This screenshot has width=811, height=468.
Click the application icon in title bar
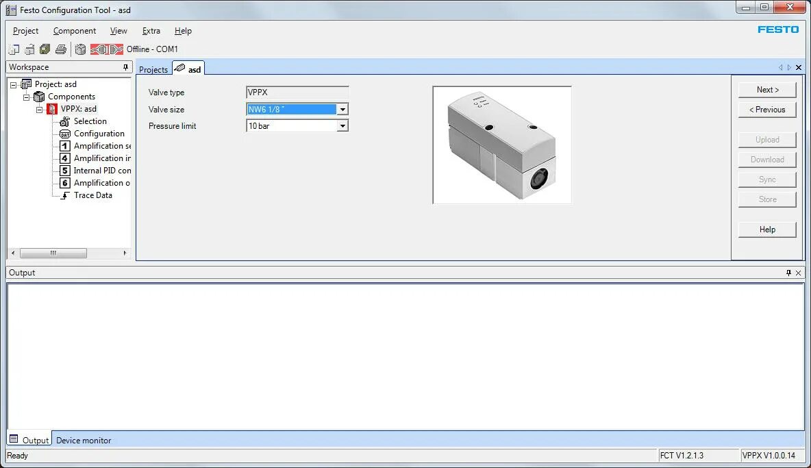click(x=11, y=10)
